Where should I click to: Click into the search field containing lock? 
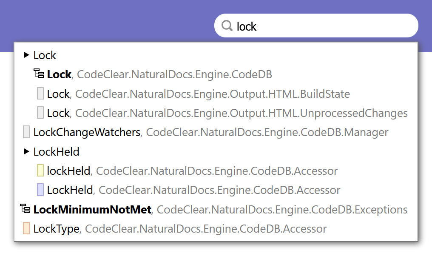point(316,26)
